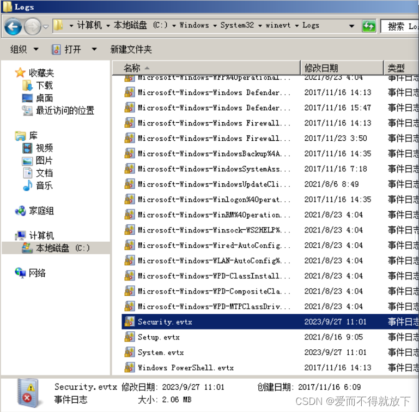Click the blue Back navigation arrow

tap(13, 27)
